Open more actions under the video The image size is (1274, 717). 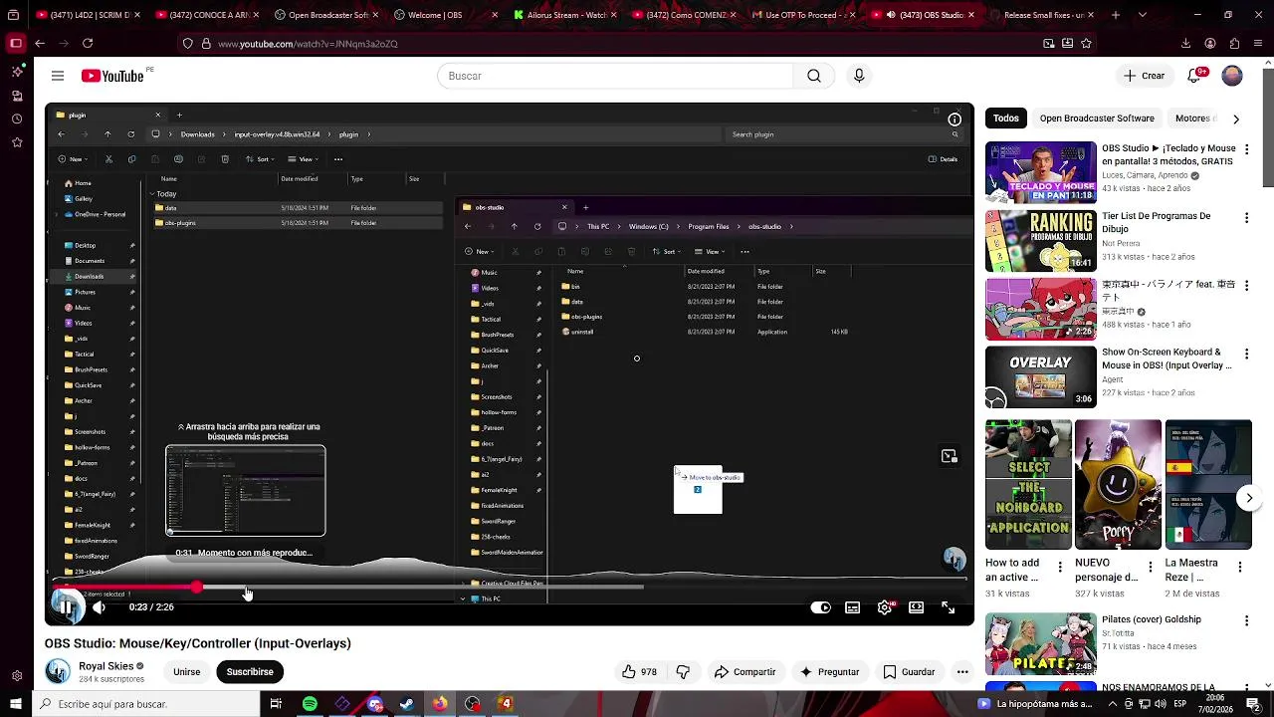pos(962,672)
